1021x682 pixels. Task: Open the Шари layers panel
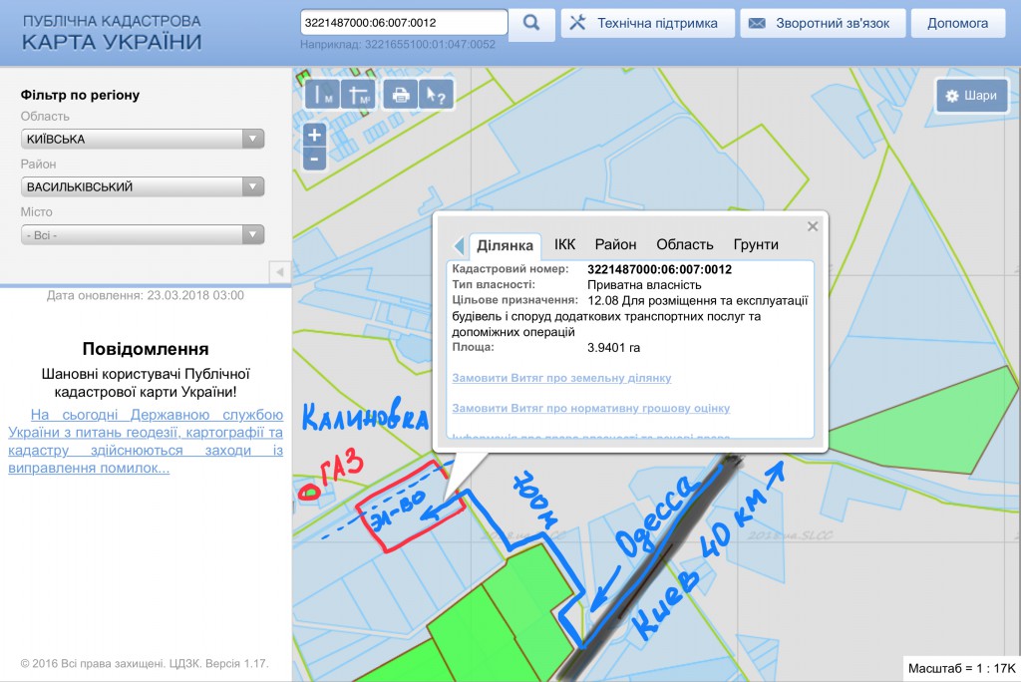click(971, 96)
